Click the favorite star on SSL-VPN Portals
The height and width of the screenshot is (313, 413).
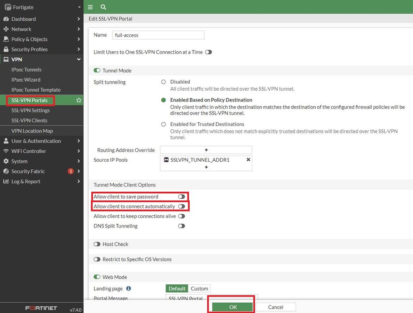pyautogui.click(x=78, y=100)
